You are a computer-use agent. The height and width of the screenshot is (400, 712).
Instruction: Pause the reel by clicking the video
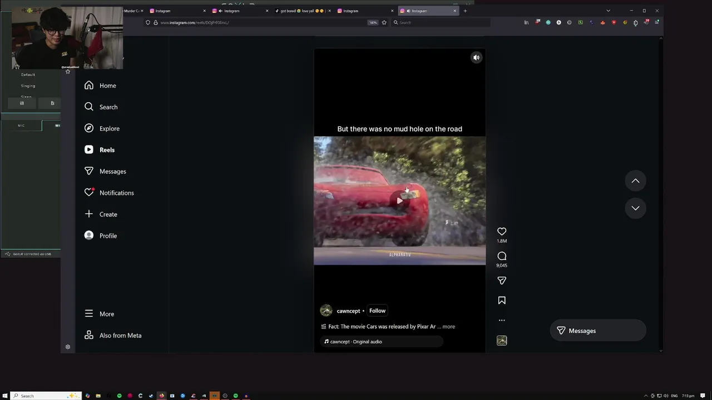pos(399,201)
